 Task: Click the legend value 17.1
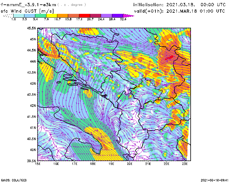[79, 19]
